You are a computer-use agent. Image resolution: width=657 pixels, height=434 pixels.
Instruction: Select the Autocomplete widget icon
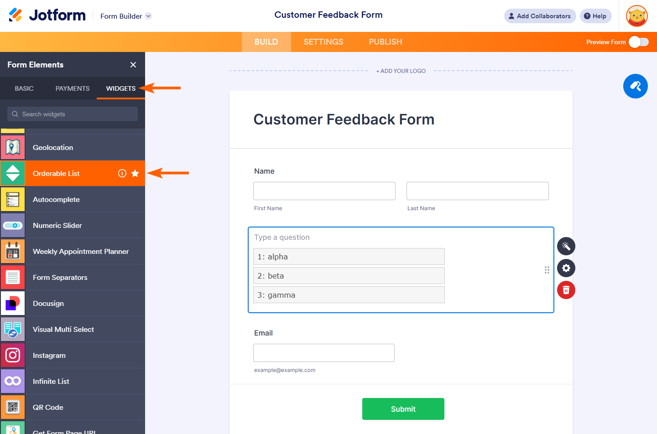[13, 199]
